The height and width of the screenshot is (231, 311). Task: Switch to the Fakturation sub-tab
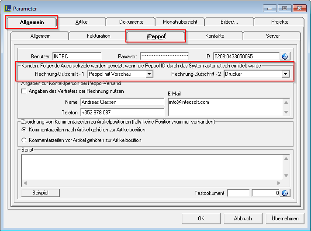point(98,36)
